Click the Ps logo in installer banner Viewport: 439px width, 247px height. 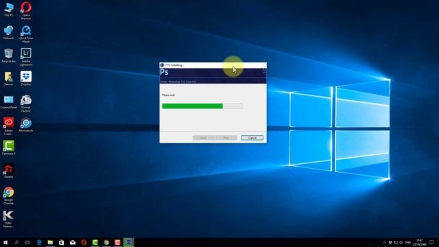165,73
